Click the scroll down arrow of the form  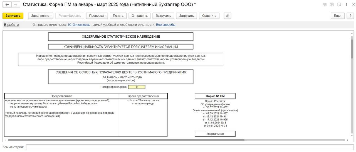click(x=352, y=136)
